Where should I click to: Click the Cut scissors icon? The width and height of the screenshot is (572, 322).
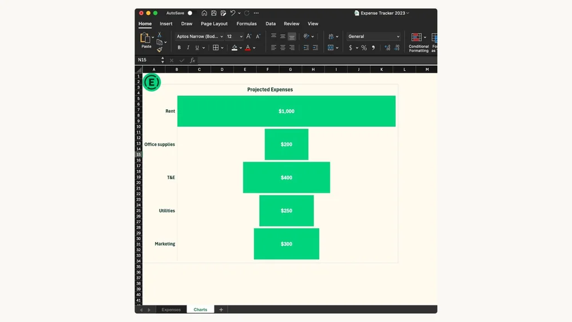tap(160, 35)
